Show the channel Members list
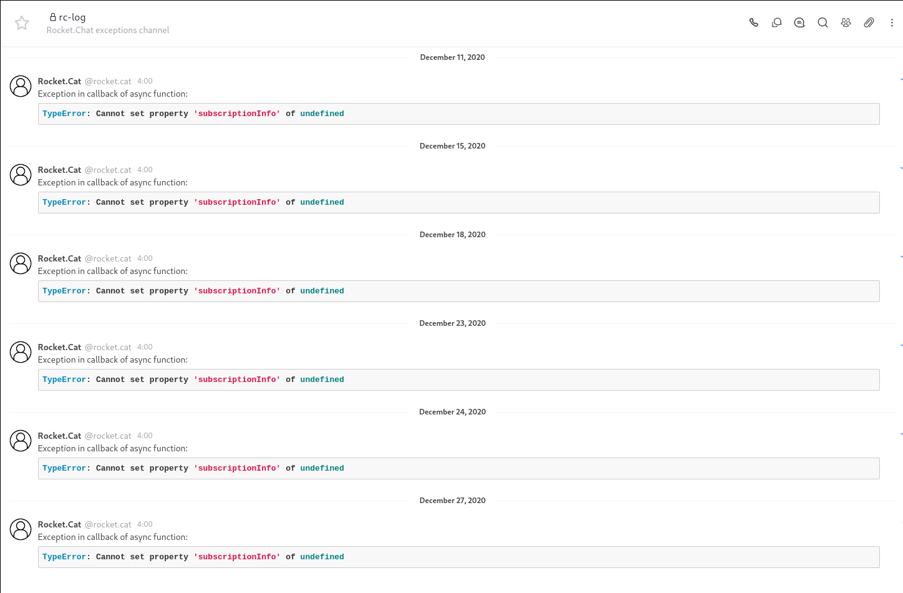The height and width of the screenshot is (593, 903). [x=846, y=22]
